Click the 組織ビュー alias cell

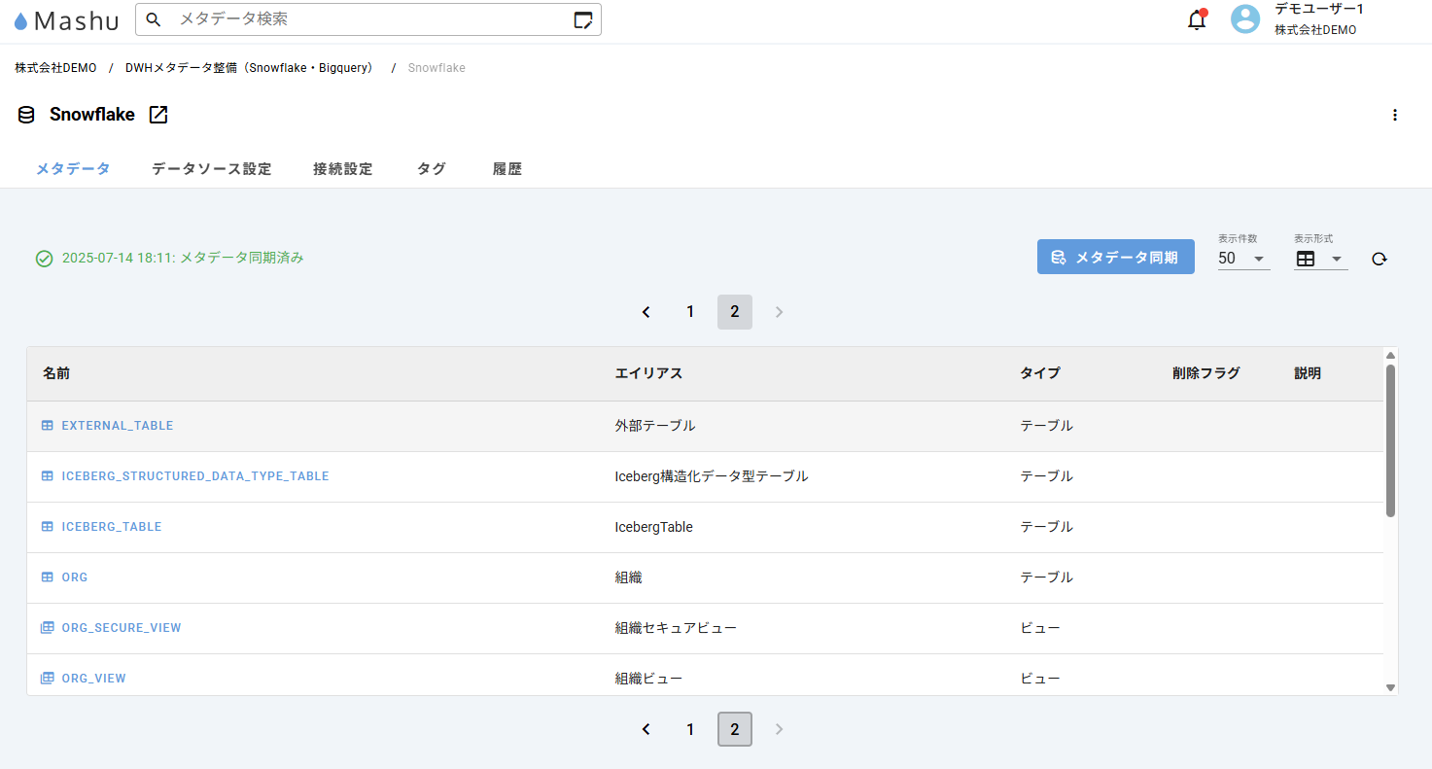click(x=648, y=679)
